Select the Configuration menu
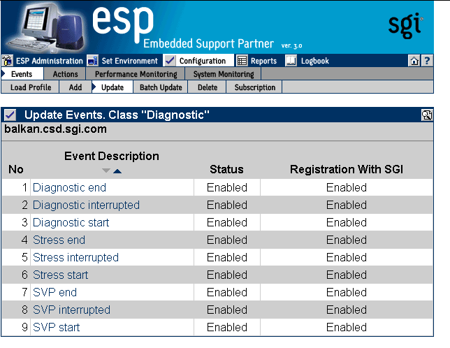Viewport: 450px width, 348px height. point(203,61)
